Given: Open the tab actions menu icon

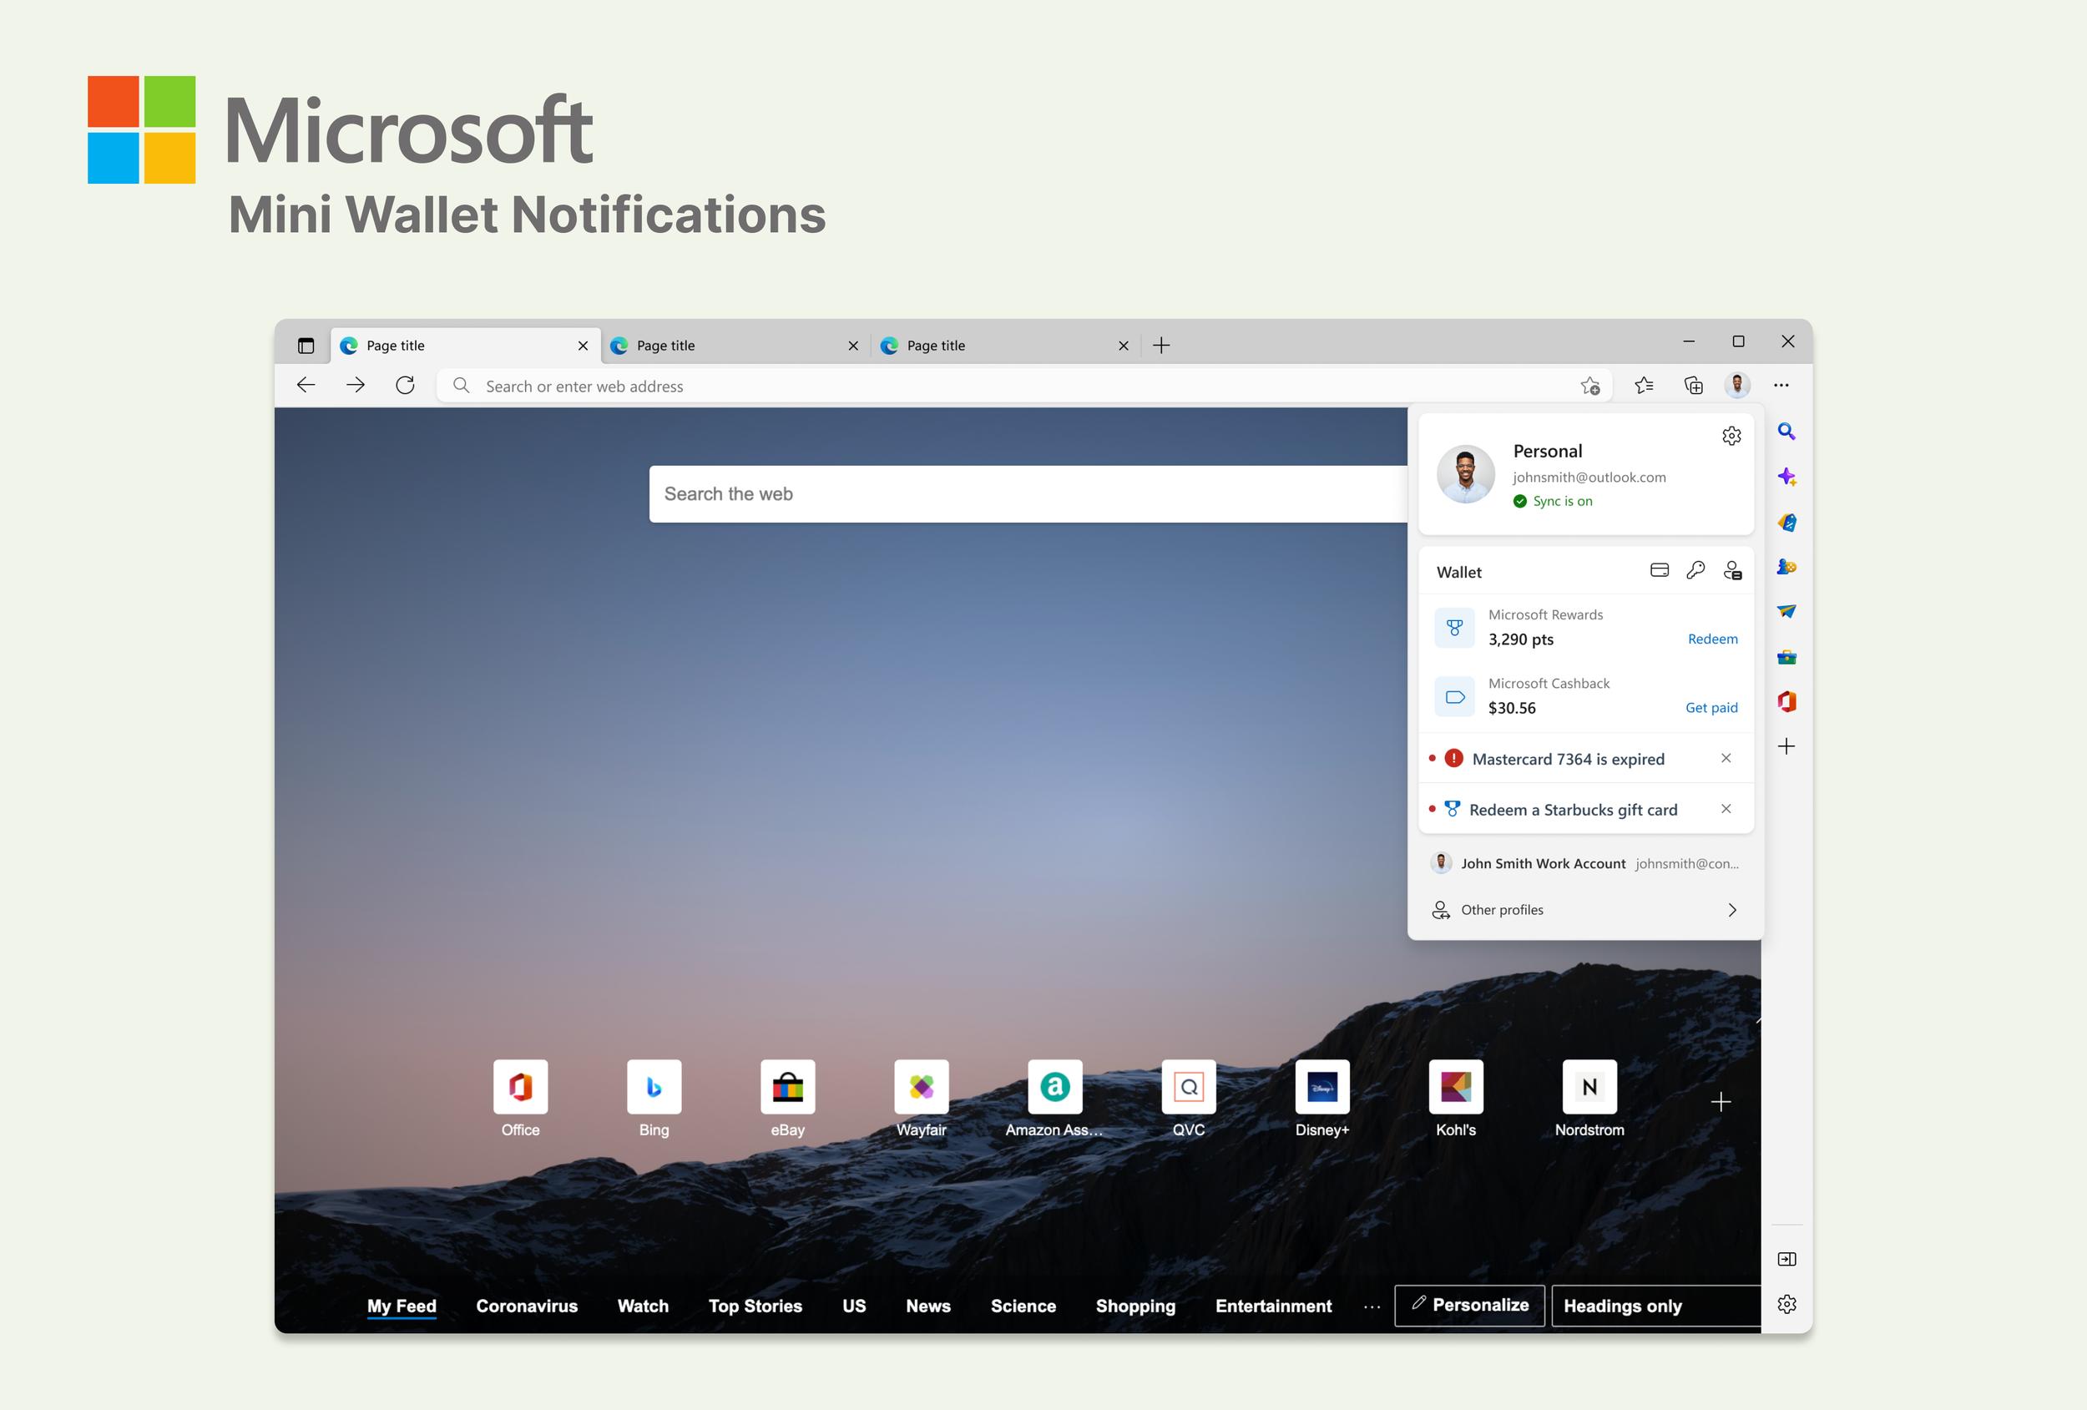Looking at the screenshot, I should [x=306, y=346].
